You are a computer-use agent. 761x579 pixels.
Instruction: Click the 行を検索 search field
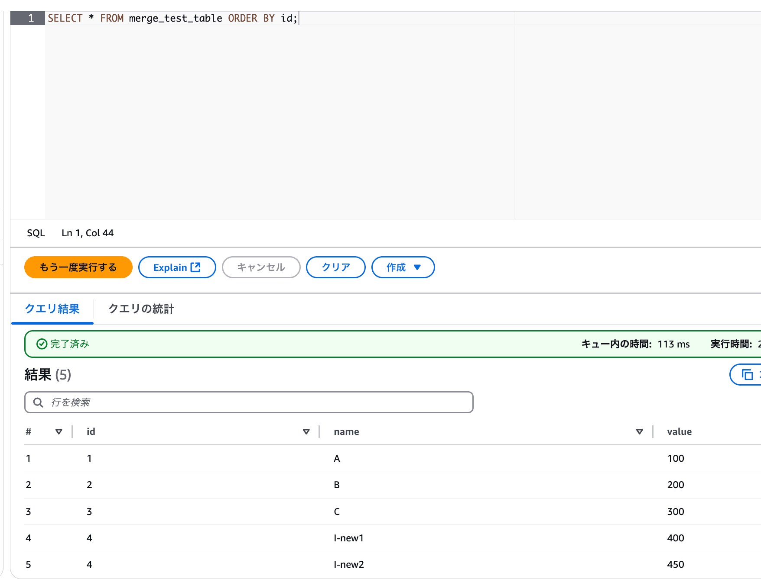[x=249, y=402]
